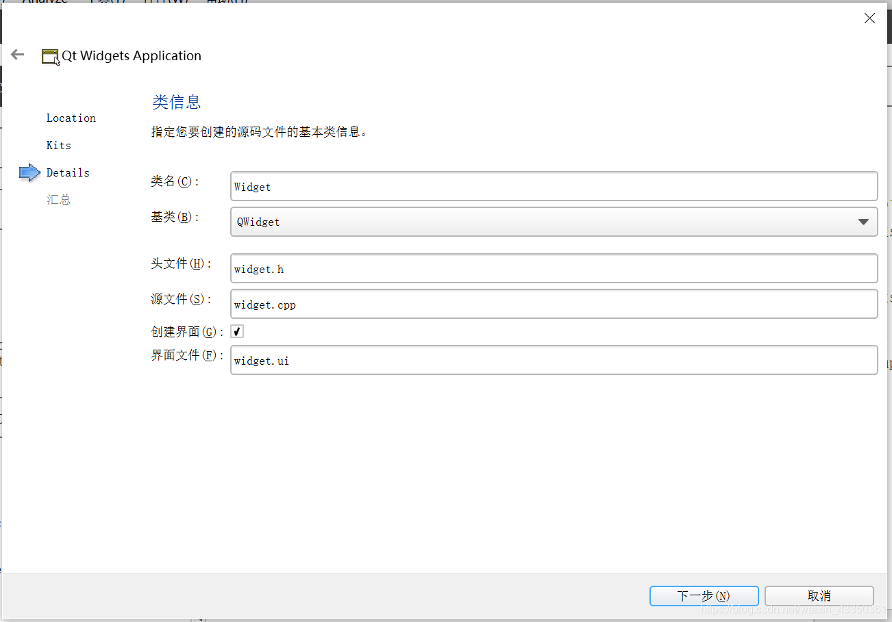
Task: Click the 头文件(H) label
Action: click(x=182, y=263)
